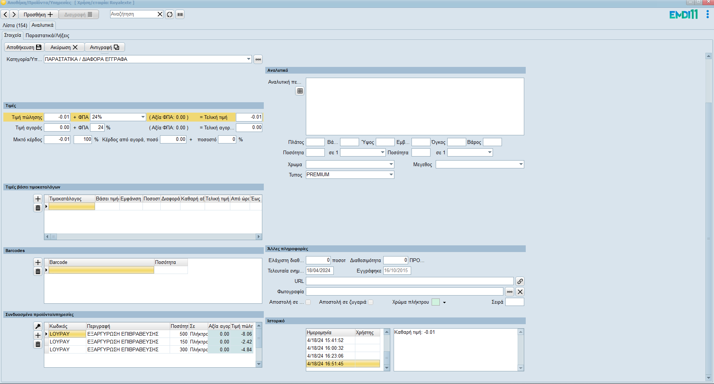Add a combined product row

(x=38, y=335)
